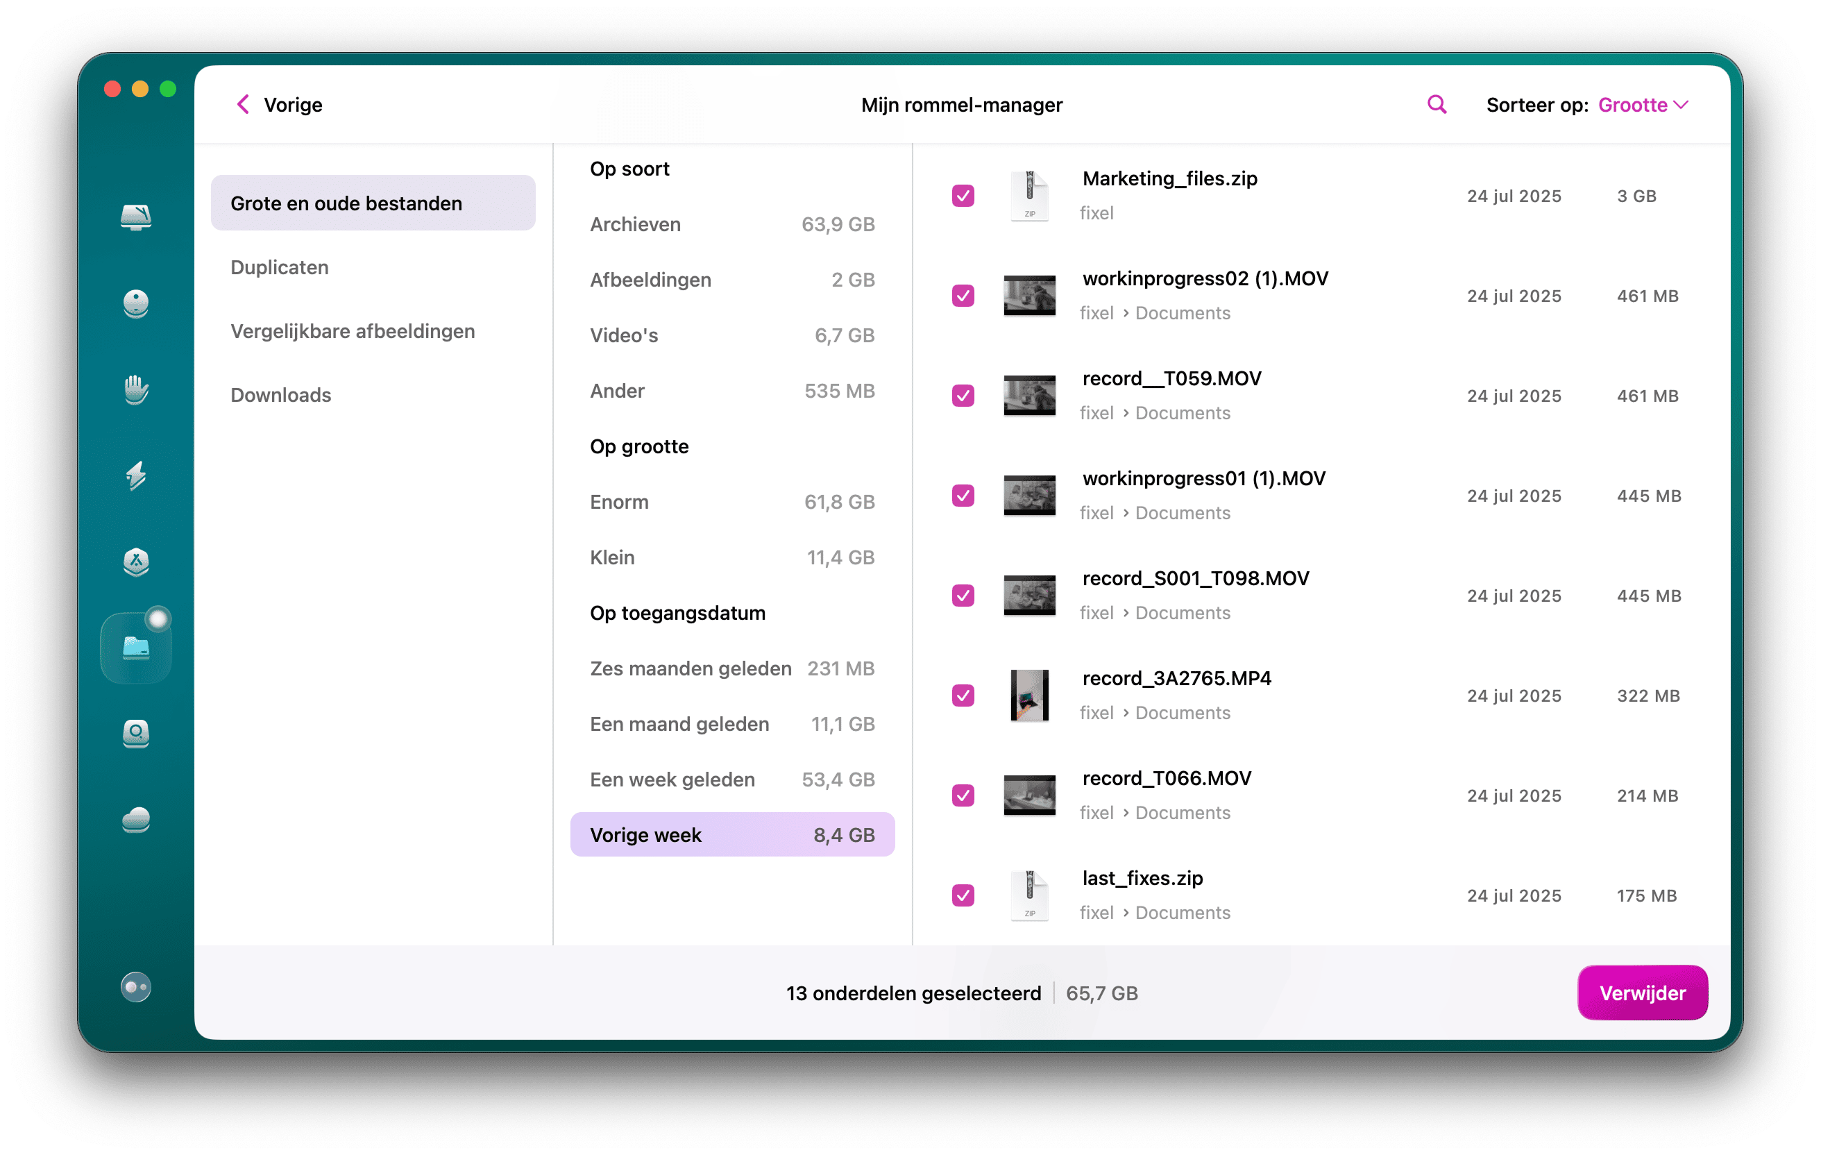Screen dimensions: 1821x1155
Task: Open Space Lens with the magnifier-disk icon
Action: coord(136,734)
